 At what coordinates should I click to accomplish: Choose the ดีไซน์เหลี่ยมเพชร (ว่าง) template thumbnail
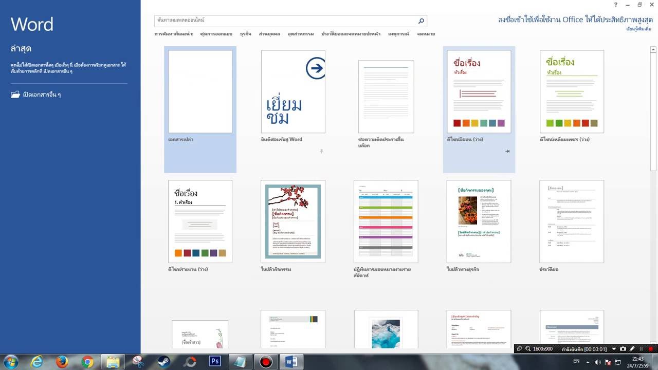[x=572, y=91]
